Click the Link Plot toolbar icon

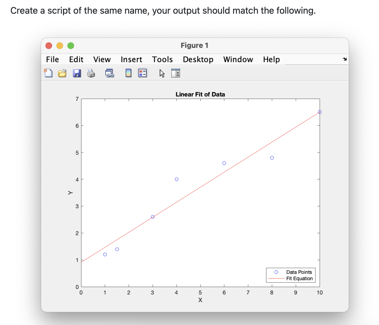click(109, 73)
